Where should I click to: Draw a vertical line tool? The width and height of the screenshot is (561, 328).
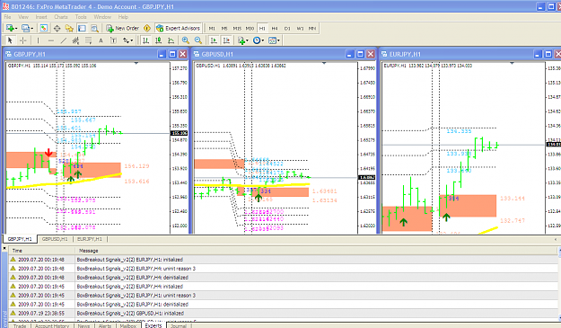click(x=38, y=40)
